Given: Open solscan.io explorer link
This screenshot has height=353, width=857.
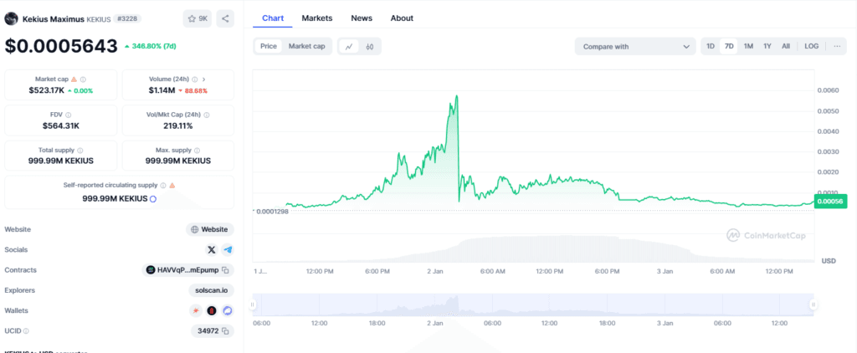Looking at the screenshot, I should pyautogui.click(x=211, y=290).
